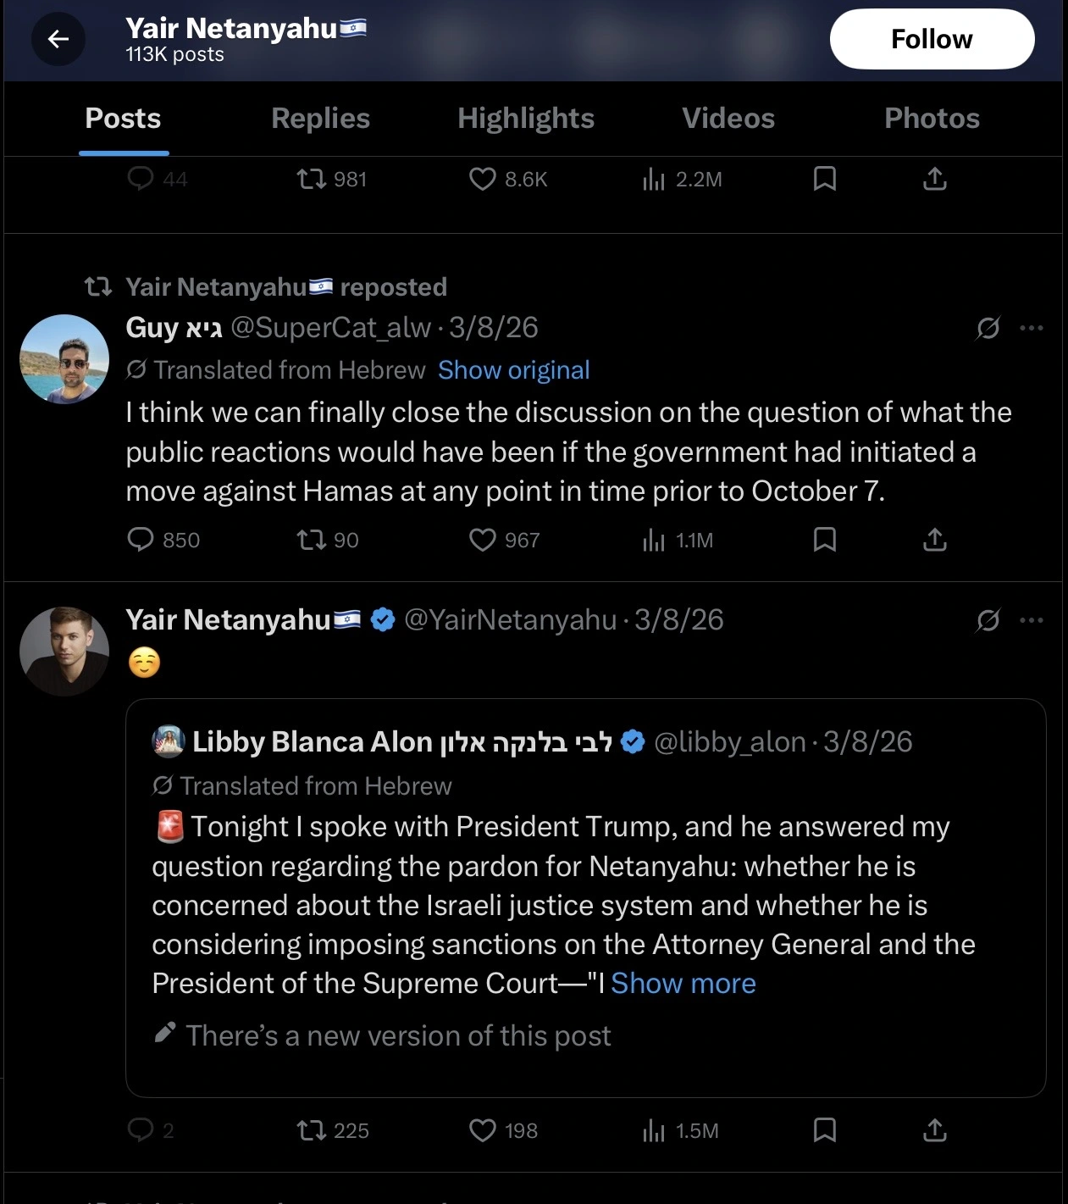Open the Videos tab
1068x1204 pixels.
pyautogui.click(x=728, y=119)
